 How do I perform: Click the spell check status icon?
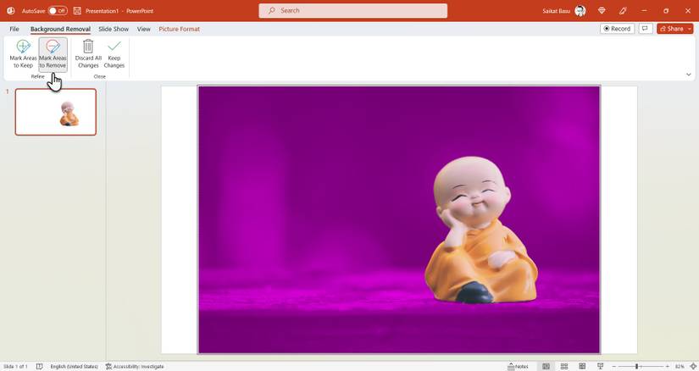tap(40, 367)
